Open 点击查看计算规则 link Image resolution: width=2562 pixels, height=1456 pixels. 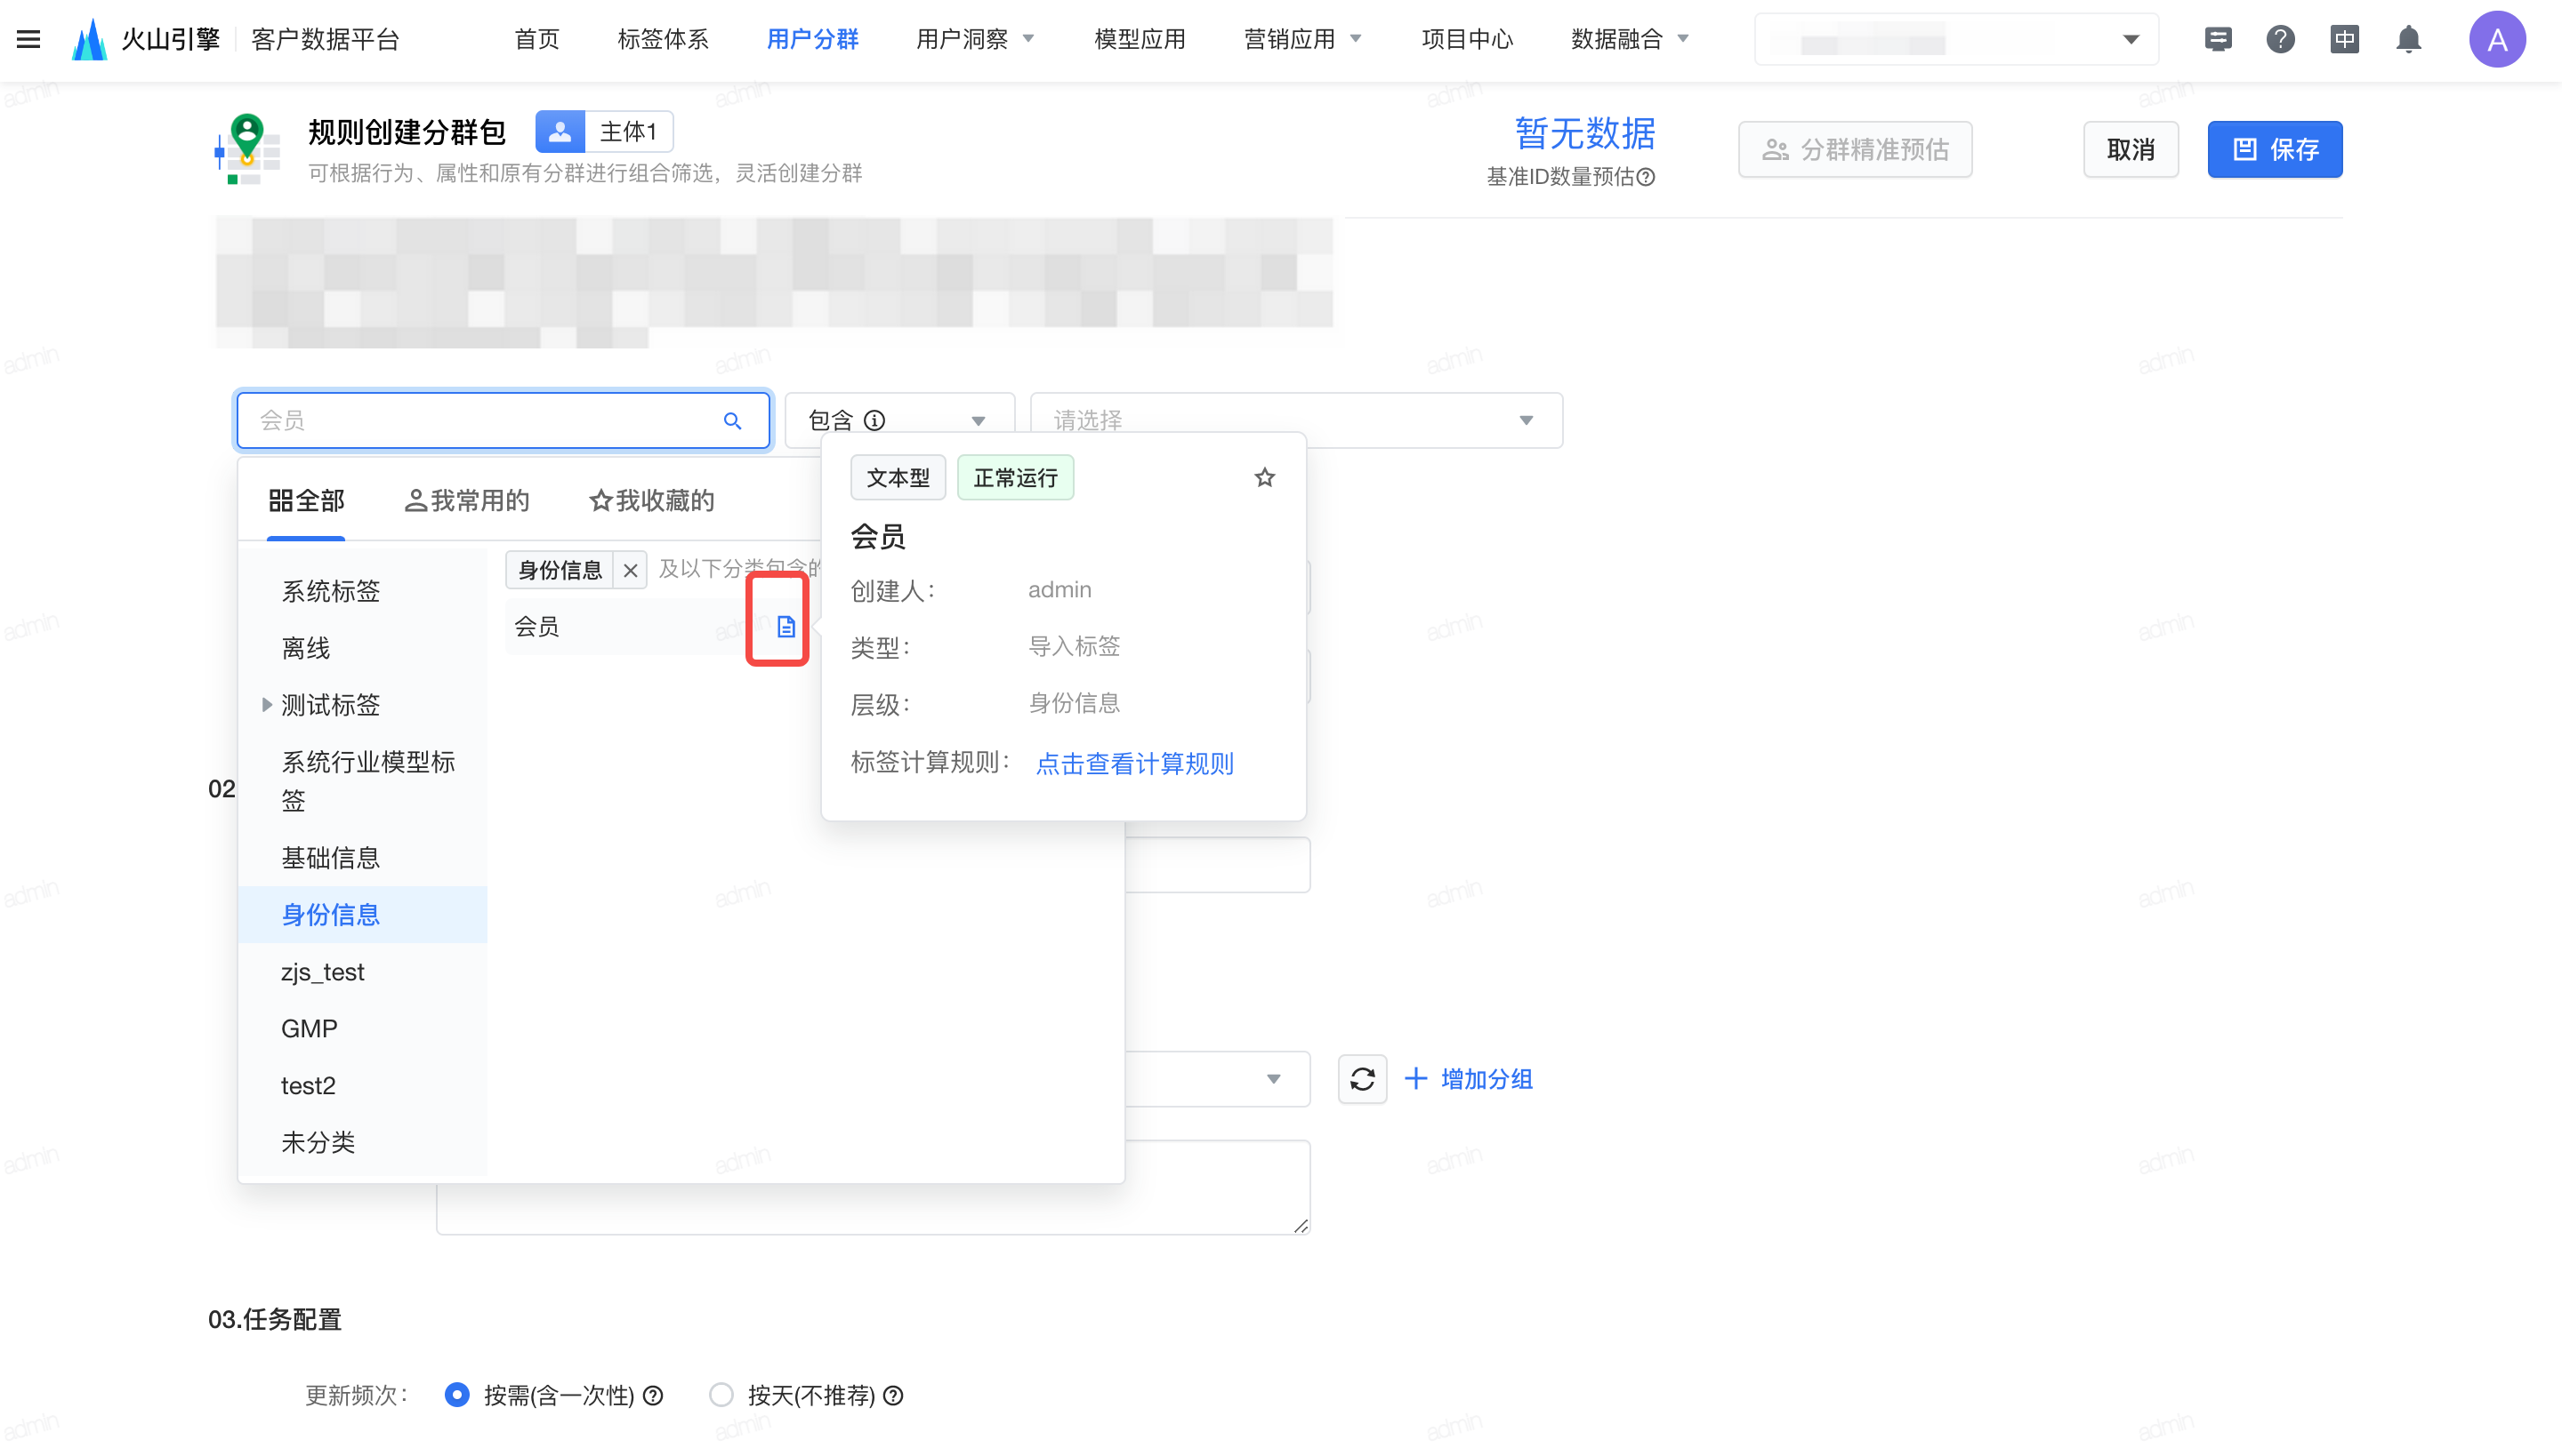(x=1134, y=764)
